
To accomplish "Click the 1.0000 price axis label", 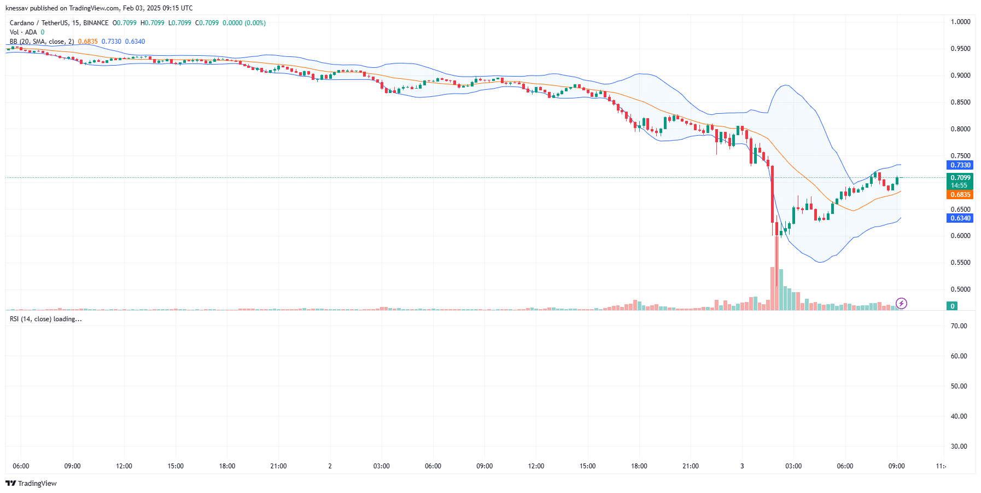I will coord(960,22).
